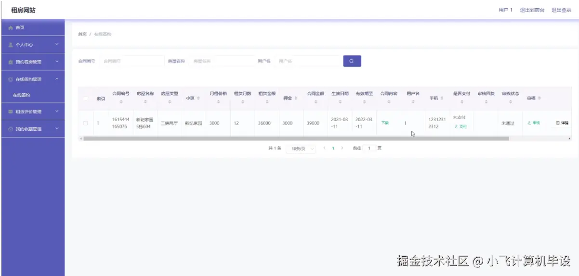The image size is (579, 276).
Task: Click 退出到前台 in the top bar
Action: [532, 10]
